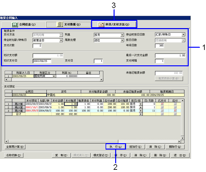Click the book icon on 合同信息 tab
206x172 pixels.
(14, 24)
